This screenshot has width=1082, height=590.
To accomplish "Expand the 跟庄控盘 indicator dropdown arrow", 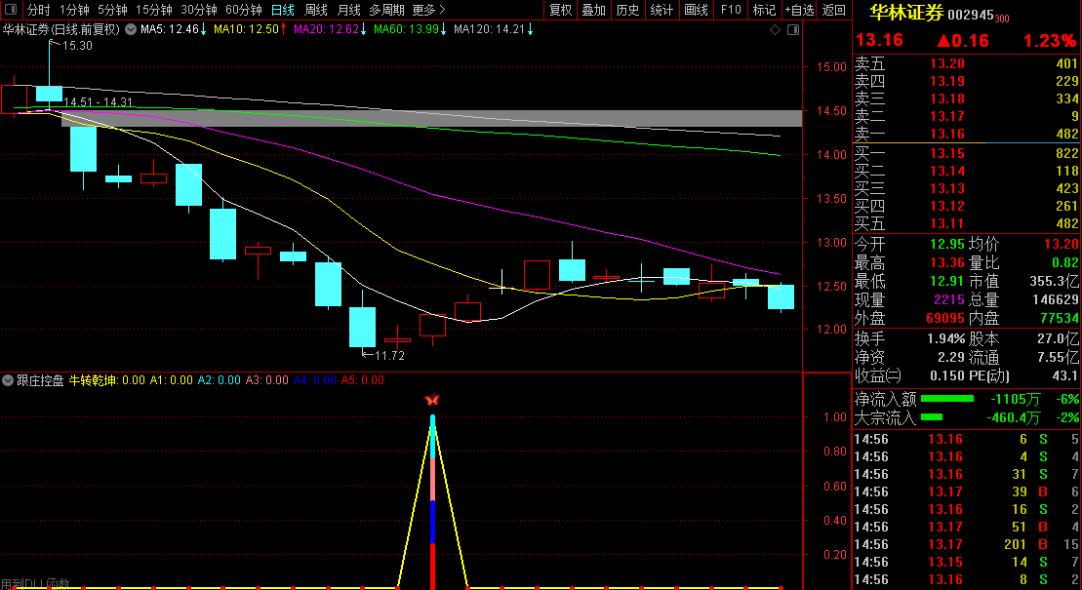I will click(x=9, y=380).
